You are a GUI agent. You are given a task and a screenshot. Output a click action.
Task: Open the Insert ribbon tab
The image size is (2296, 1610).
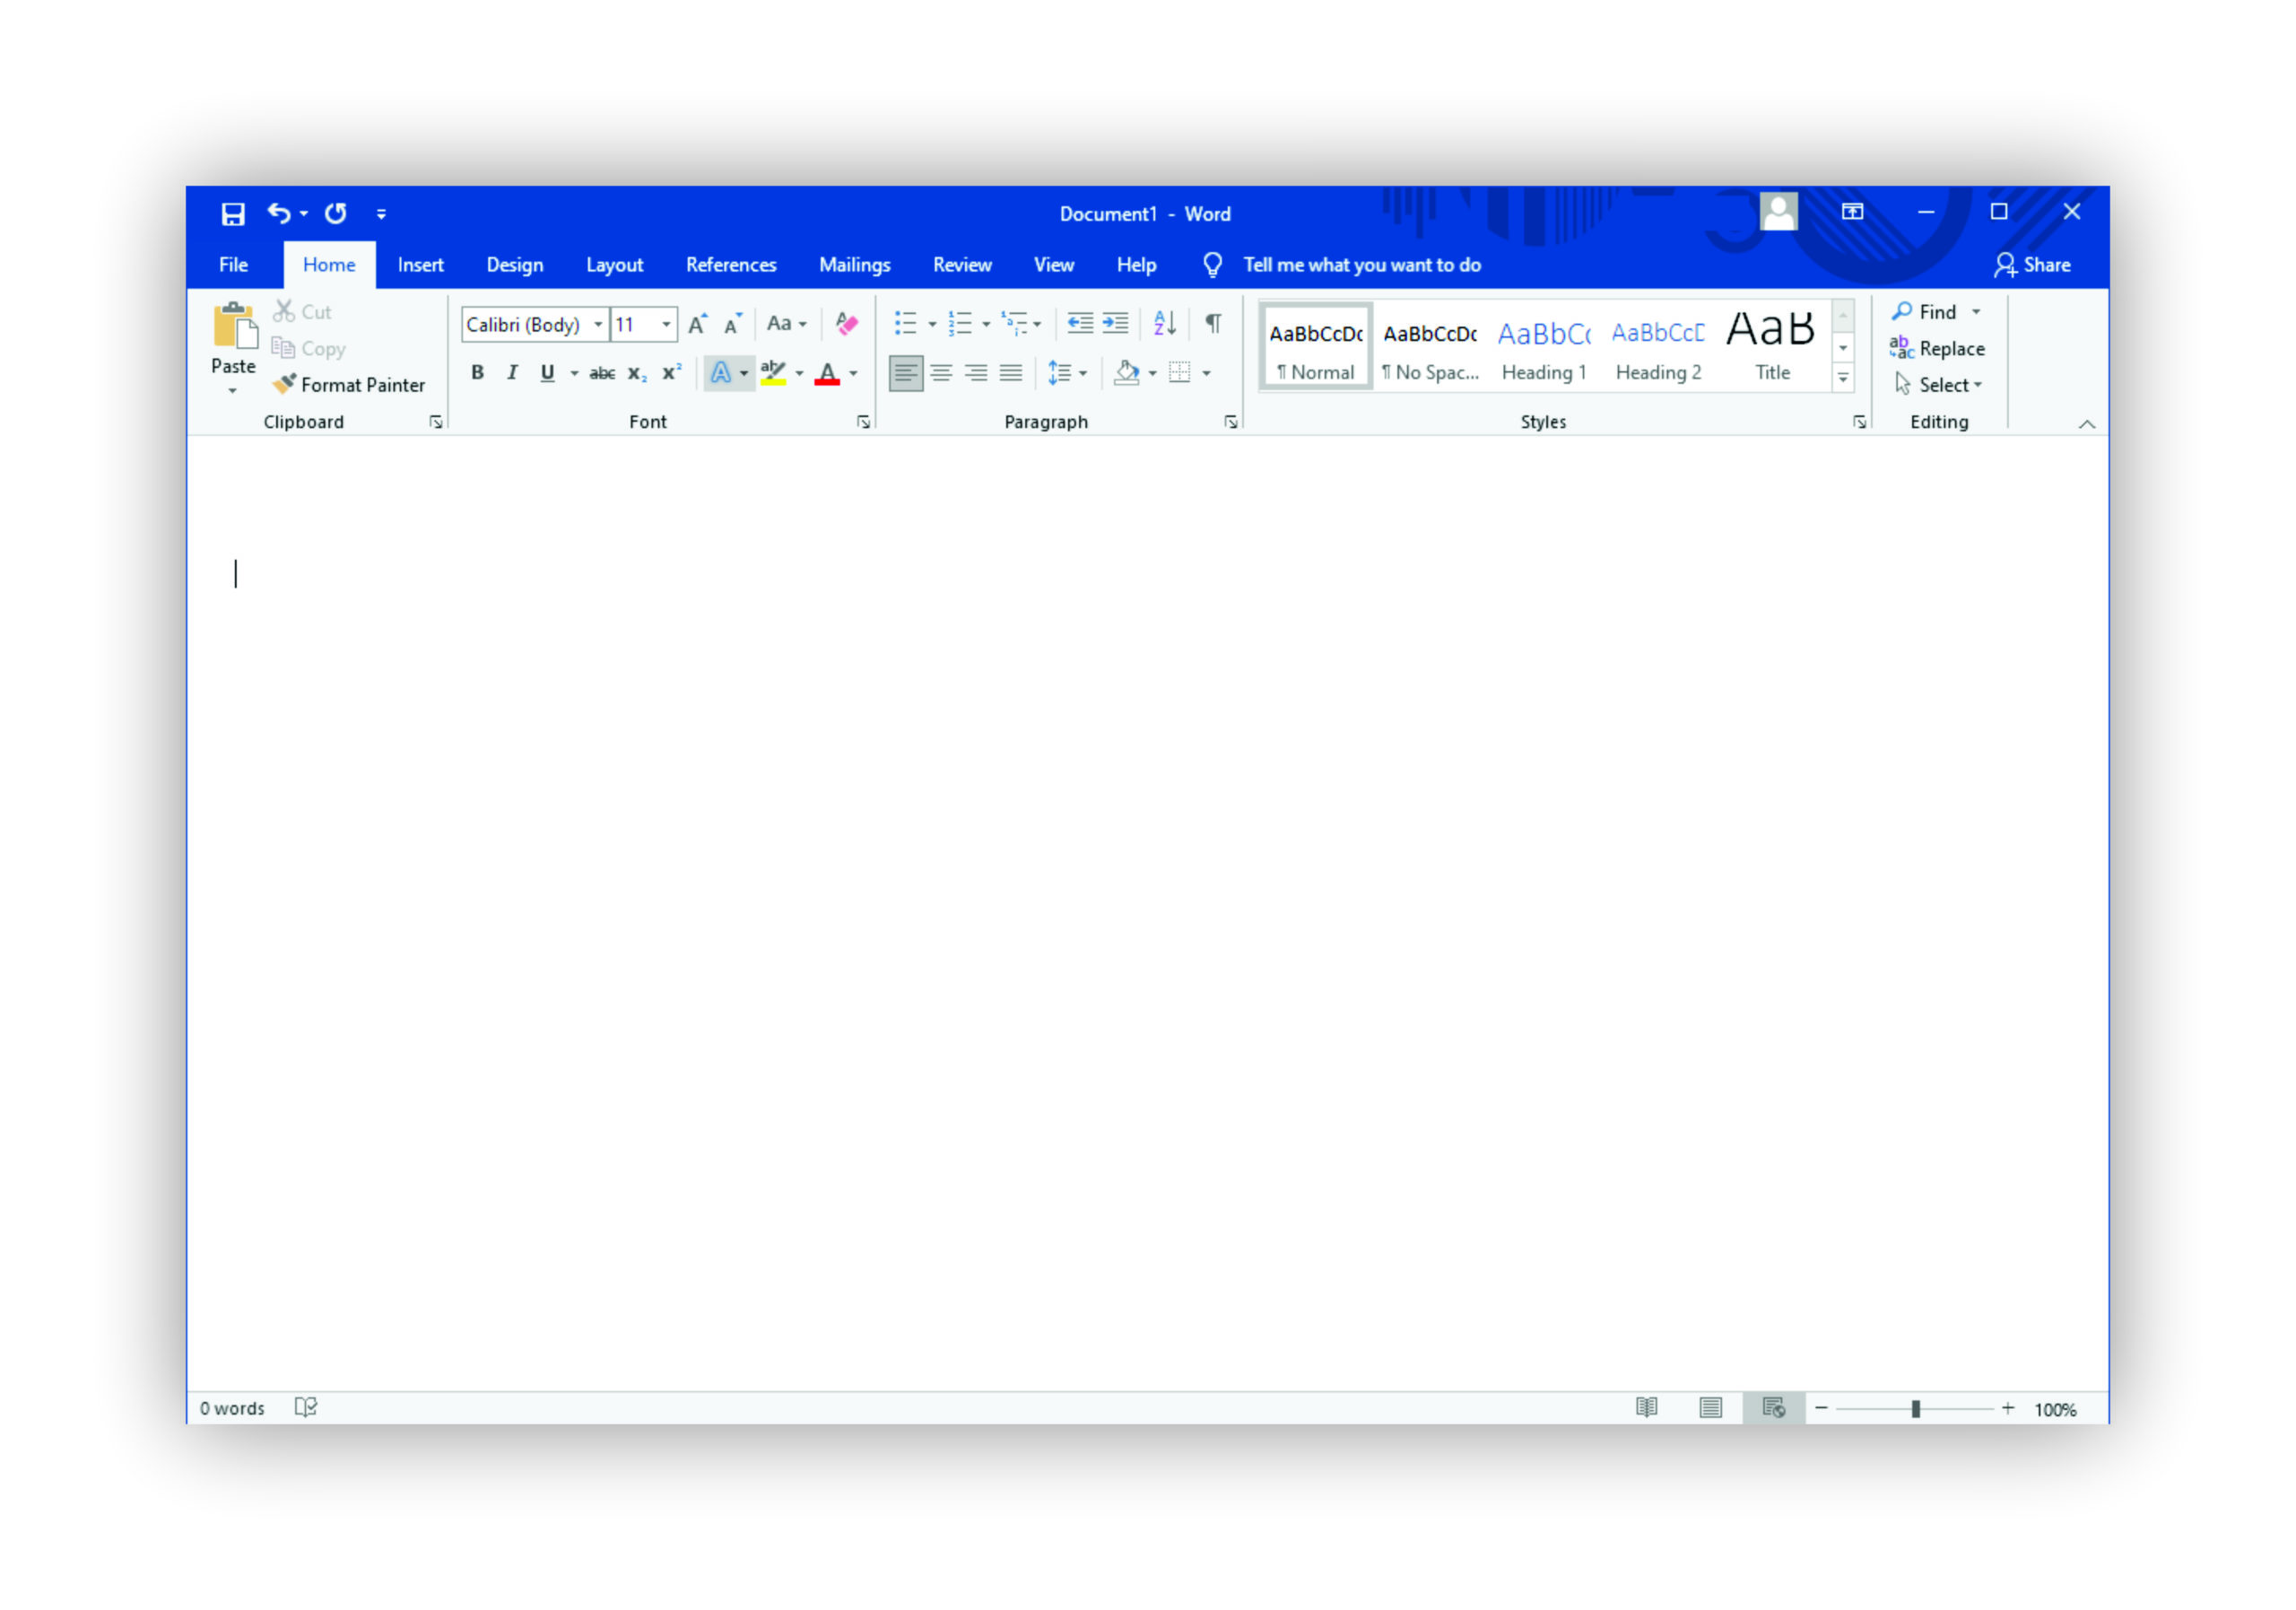420,265
